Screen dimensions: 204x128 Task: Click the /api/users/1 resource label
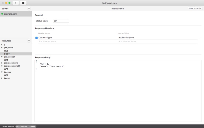(x=9, y=57)
